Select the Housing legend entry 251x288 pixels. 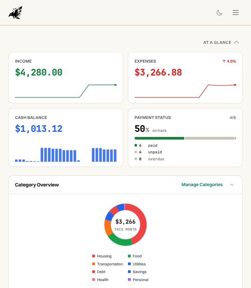pyautogui.click(x=102, y=256)
